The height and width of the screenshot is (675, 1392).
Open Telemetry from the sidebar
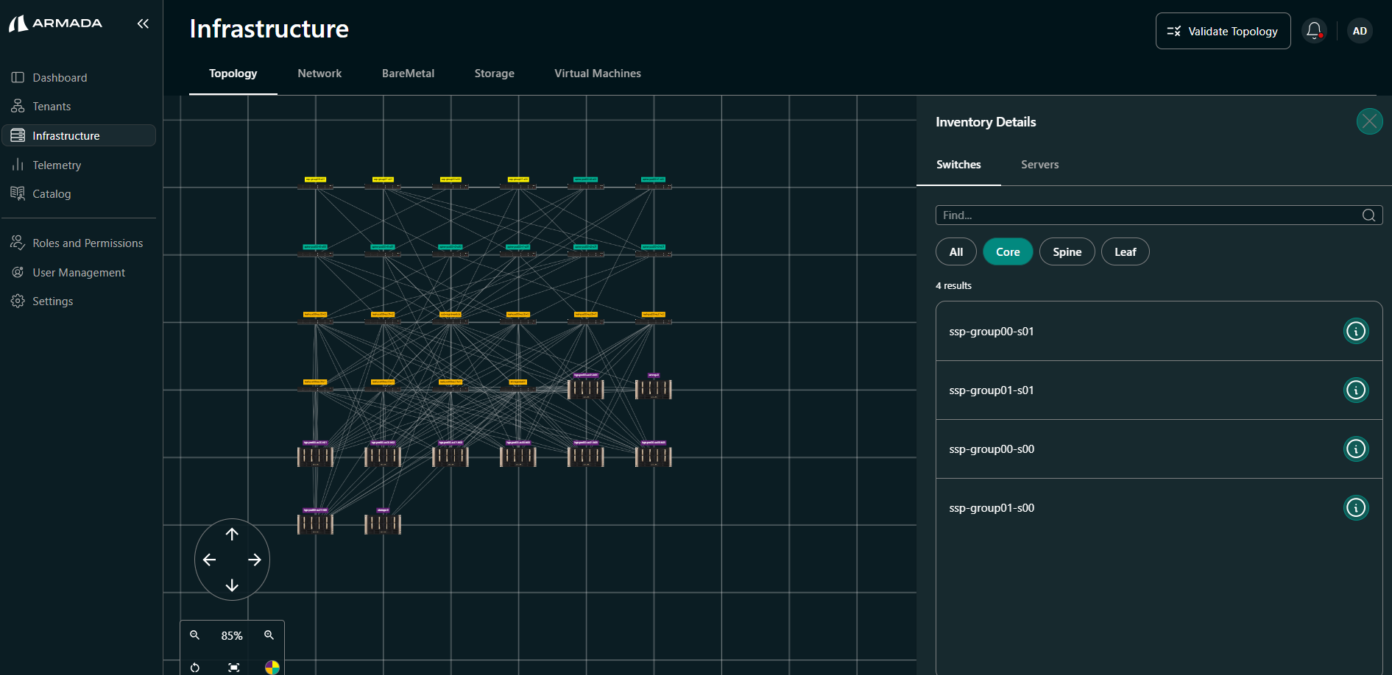coord(18,165)
